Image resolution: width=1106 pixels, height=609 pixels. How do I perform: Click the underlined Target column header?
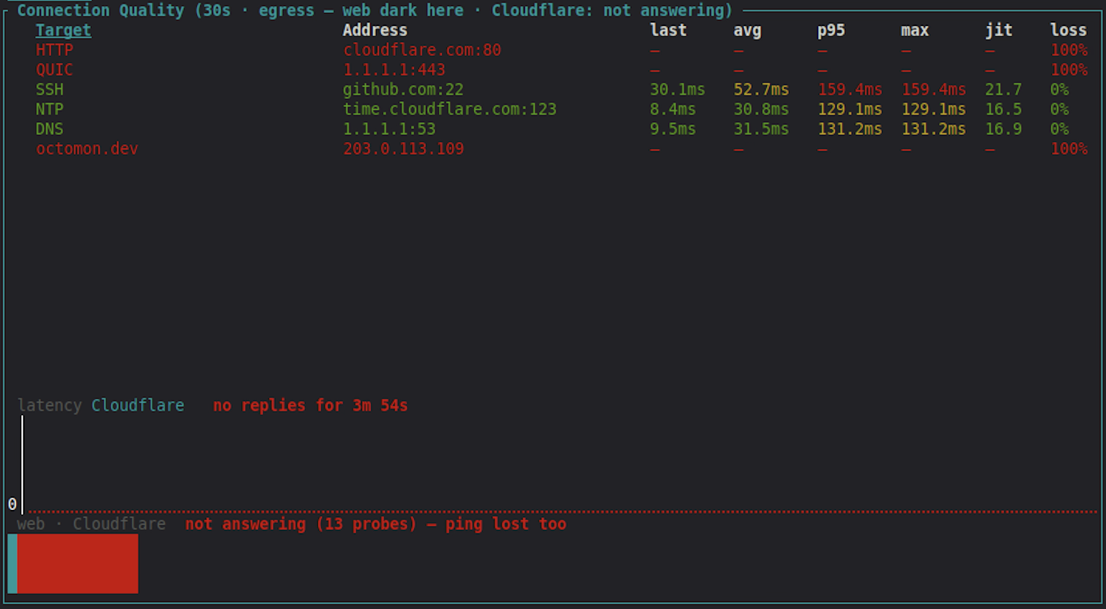point(63,30)
